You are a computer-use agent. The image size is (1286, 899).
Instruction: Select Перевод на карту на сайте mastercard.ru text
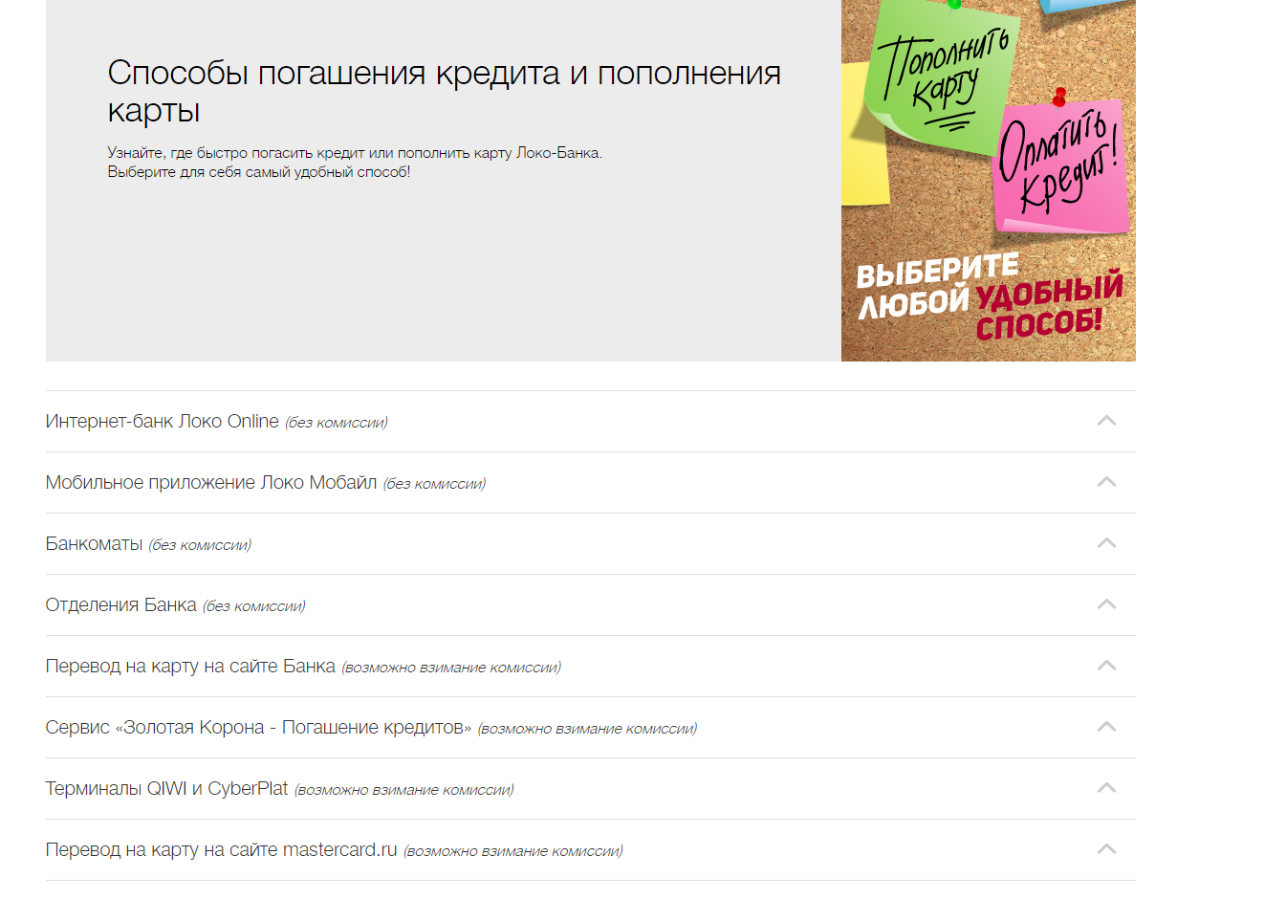(221, 850)
